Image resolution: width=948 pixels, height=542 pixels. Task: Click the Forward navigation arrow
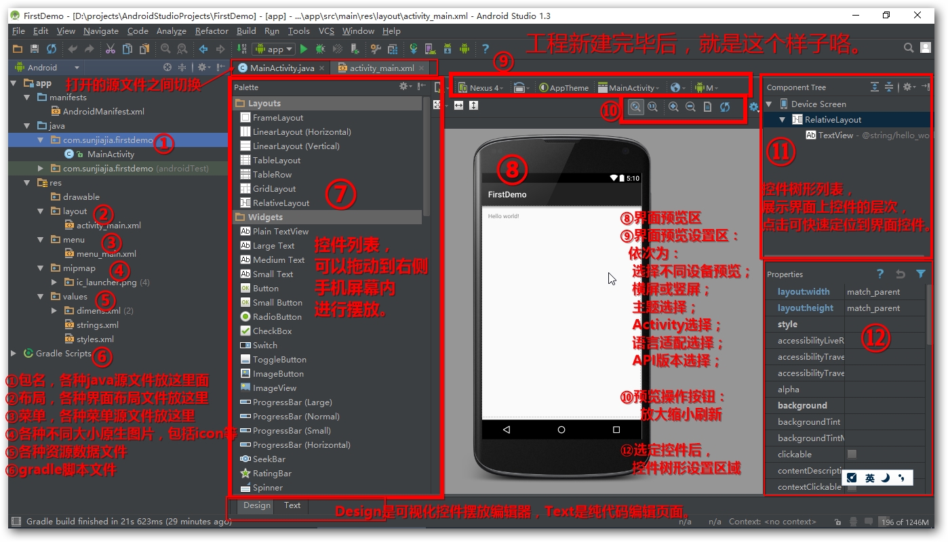(220, 49)
